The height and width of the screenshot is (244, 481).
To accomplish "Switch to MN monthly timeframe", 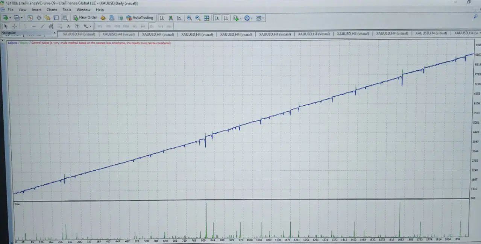I will coord(169,26).
